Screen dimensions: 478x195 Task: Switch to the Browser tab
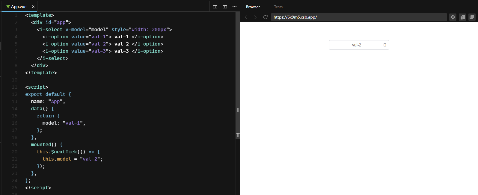click(x=253, y=7)
